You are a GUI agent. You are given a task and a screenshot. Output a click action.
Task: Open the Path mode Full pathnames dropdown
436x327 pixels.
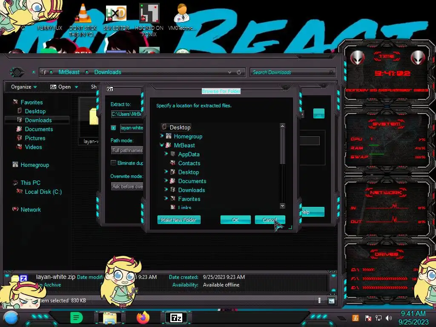(127, 150)
